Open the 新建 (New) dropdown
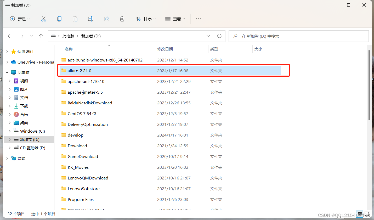 click(x=20, y=19)
